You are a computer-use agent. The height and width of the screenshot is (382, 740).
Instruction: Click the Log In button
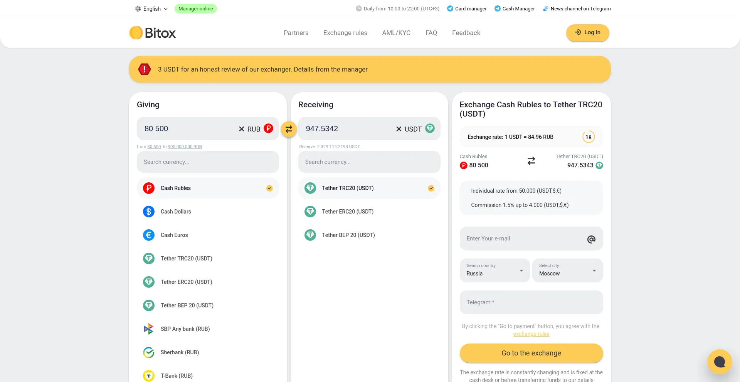[x=587, y=33]
